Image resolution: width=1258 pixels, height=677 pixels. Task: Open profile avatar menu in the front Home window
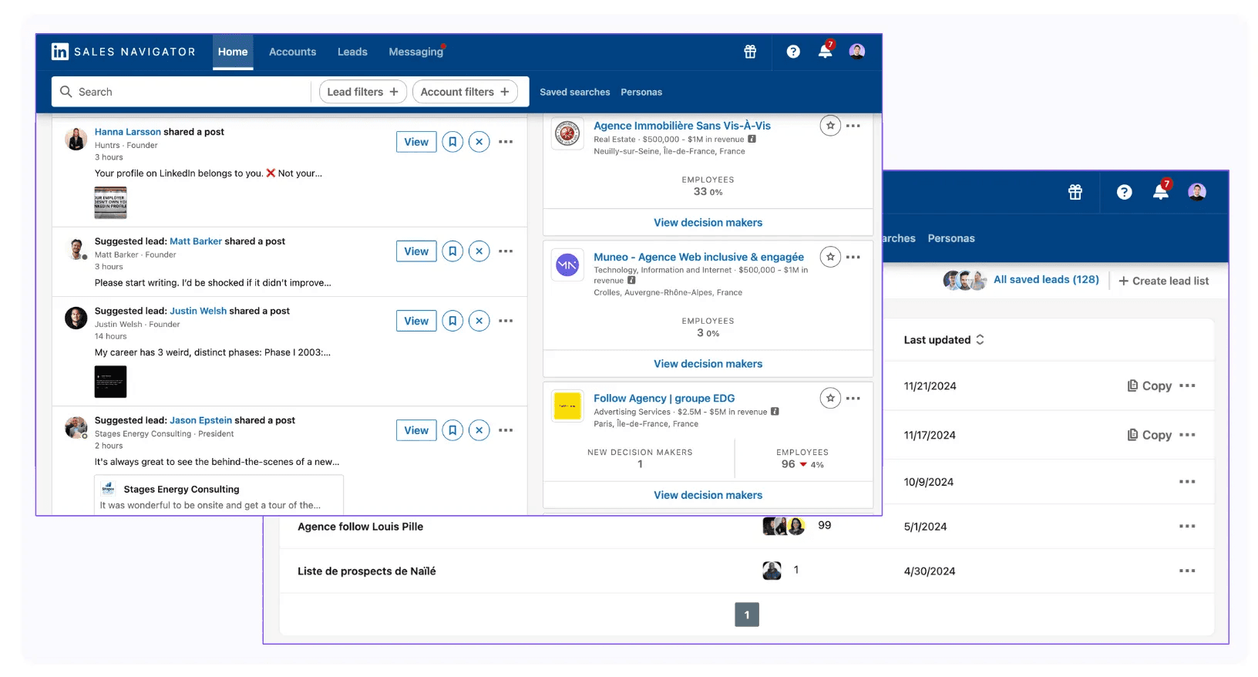pos(857,52)
